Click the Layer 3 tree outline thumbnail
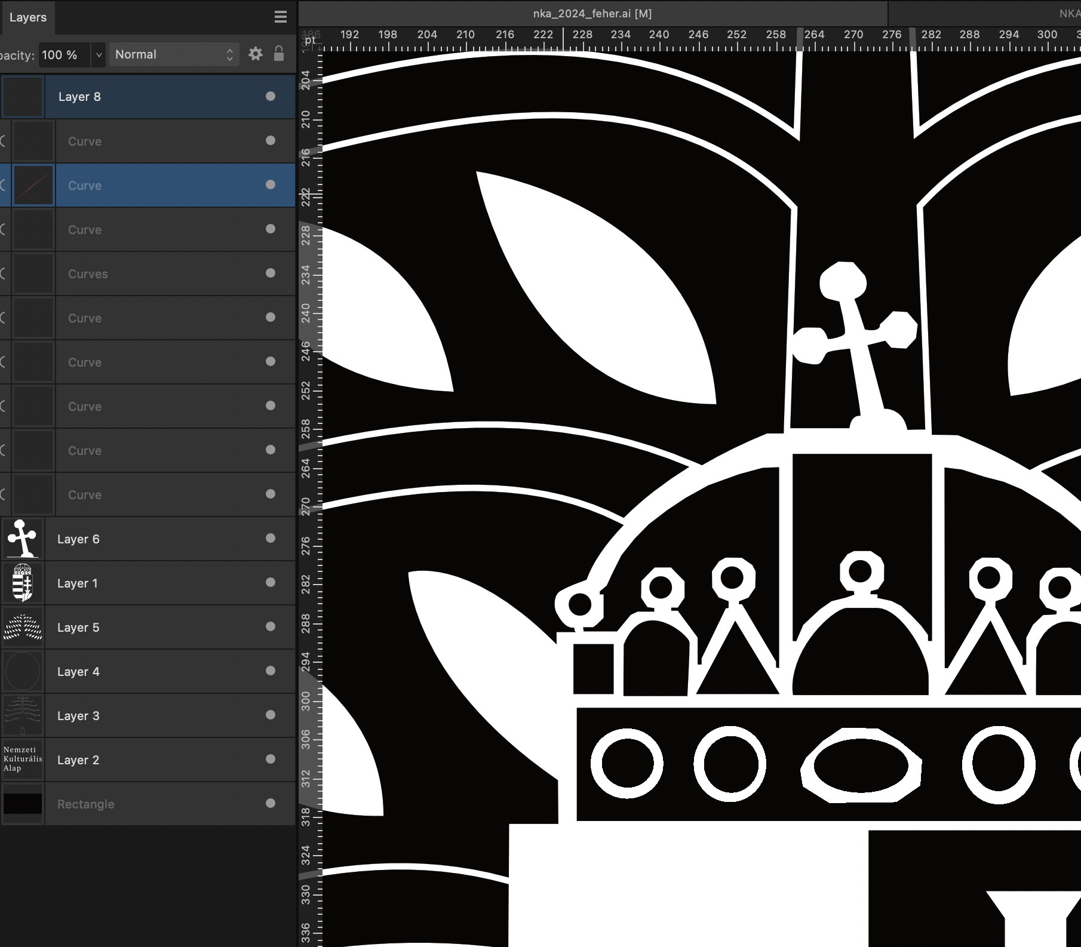 tap(23, 715)
